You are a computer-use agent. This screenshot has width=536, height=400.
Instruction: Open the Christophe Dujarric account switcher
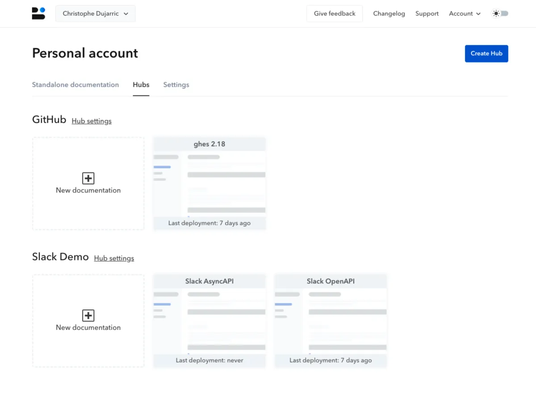[96, 13]
